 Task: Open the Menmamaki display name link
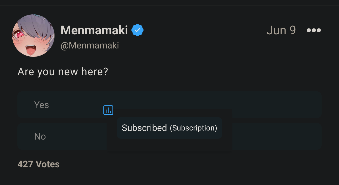(94, 30)
